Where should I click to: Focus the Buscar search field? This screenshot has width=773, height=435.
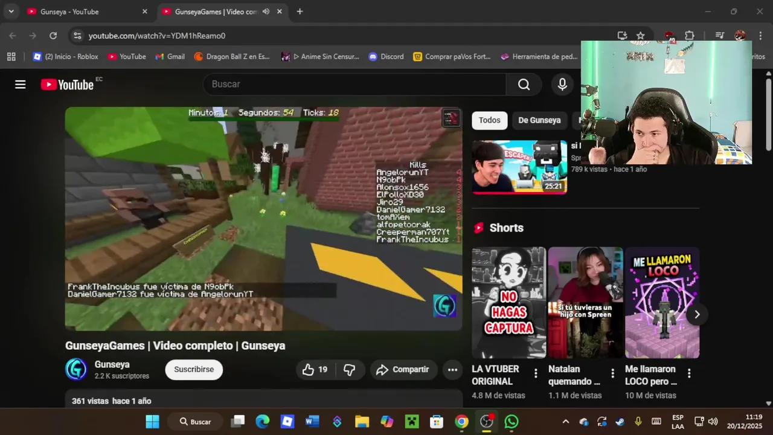354,85
